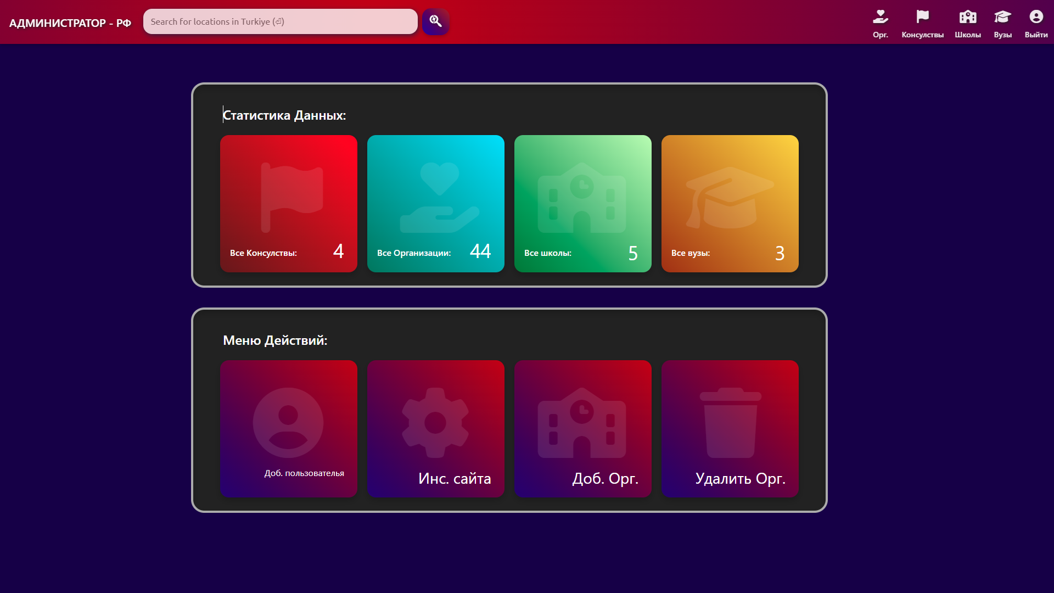Focus the location search field

[281, 21]
